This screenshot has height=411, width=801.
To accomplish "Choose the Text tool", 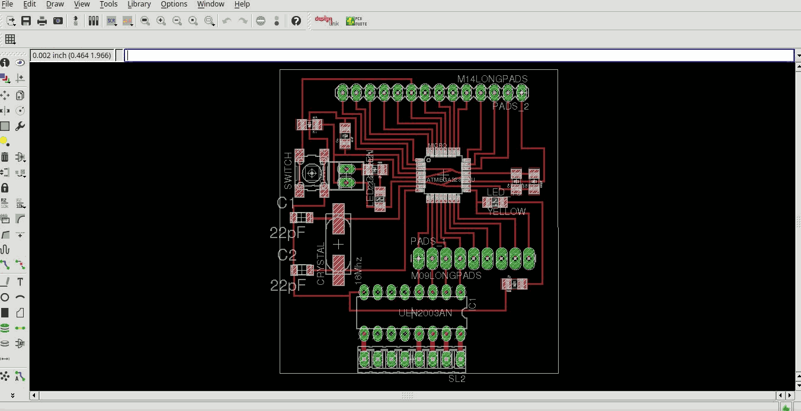I will click(x=20, y=281).
